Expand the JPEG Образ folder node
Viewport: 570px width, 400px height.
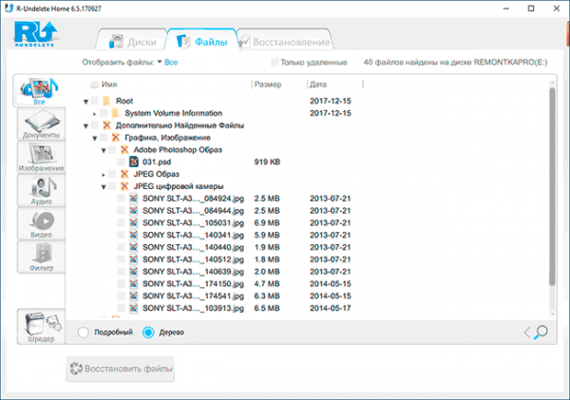pyautogui.click(x=104, y=175)
